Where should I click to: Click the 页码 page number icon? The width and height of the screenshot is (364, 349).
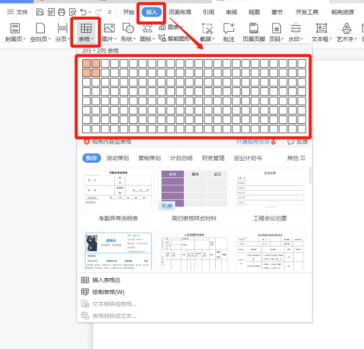coord(277,29)
